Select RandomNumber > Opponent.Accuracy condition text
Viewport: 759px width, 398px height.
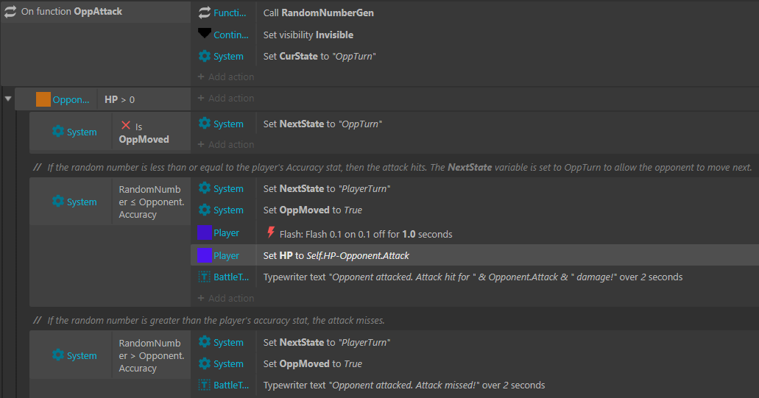[x=152, y=355]
